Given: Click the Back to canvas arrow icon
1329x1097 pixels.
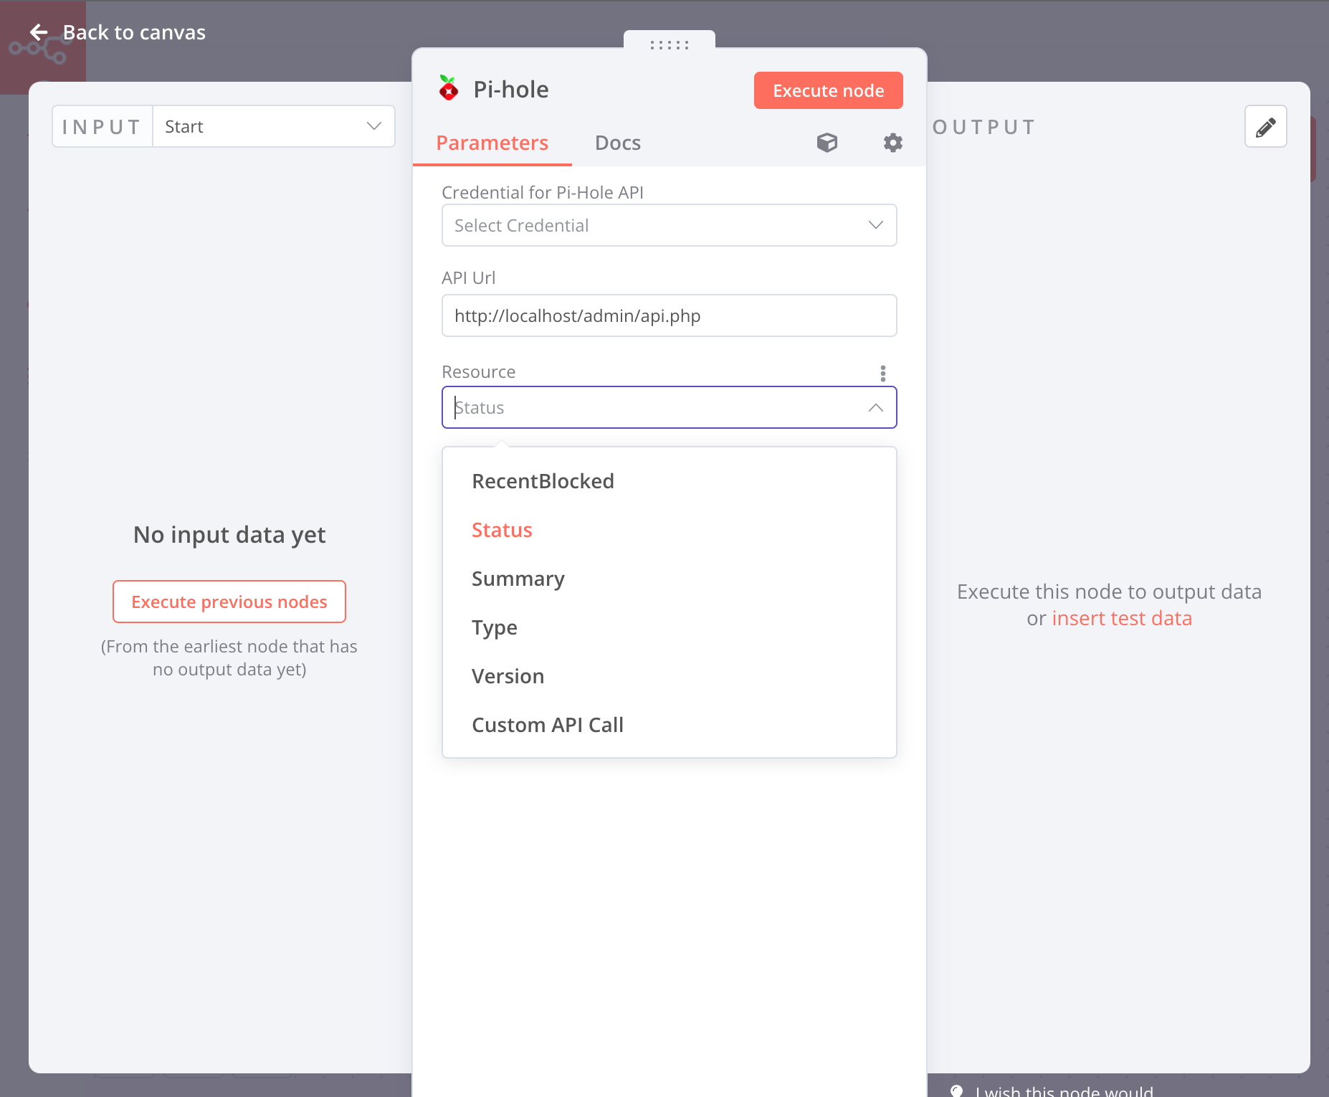Looking at the screenshot, I should click(39, 32).
